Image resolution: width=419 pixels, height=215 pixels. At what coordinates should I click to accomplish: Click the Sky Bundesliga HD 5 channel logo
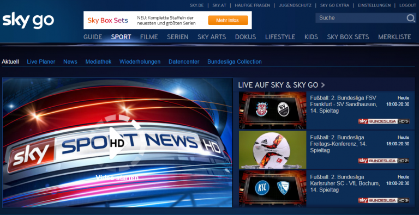pos(384,121)
